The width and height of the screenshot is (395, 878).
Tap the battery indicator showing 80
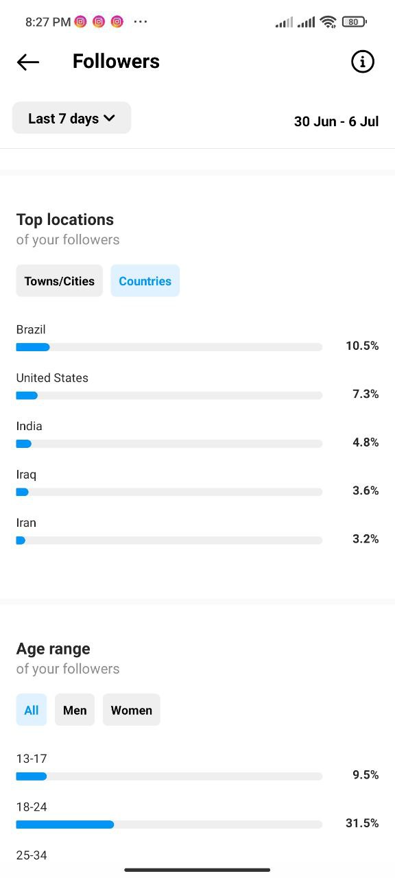[354, 22]
